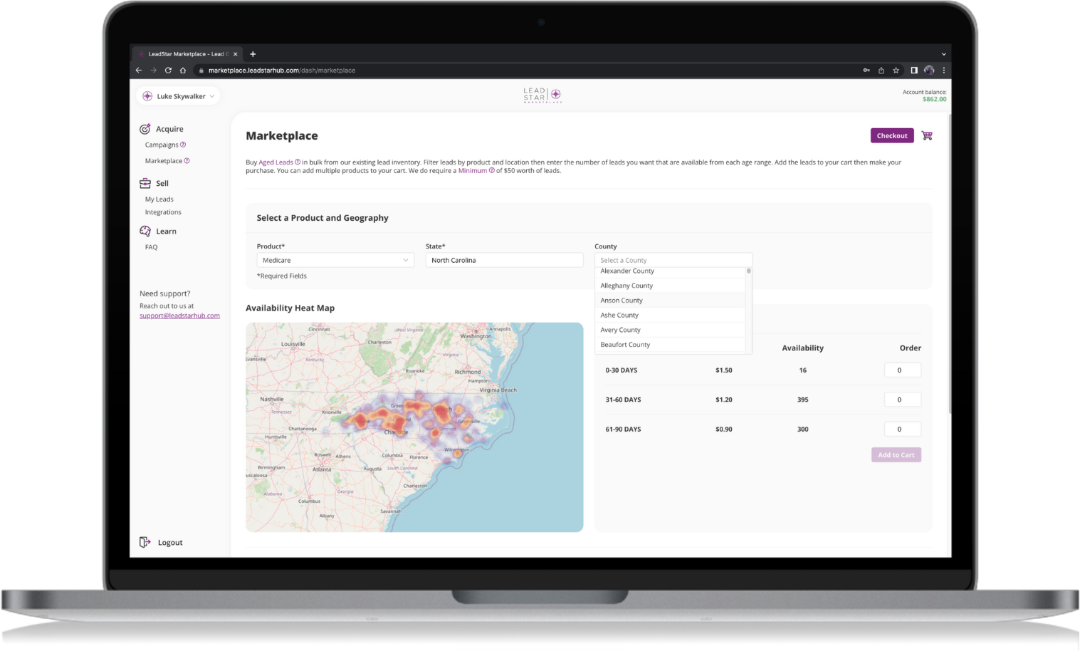1080x651 pixels.
Task: Go to My Leads
Action: coord(159,199)
